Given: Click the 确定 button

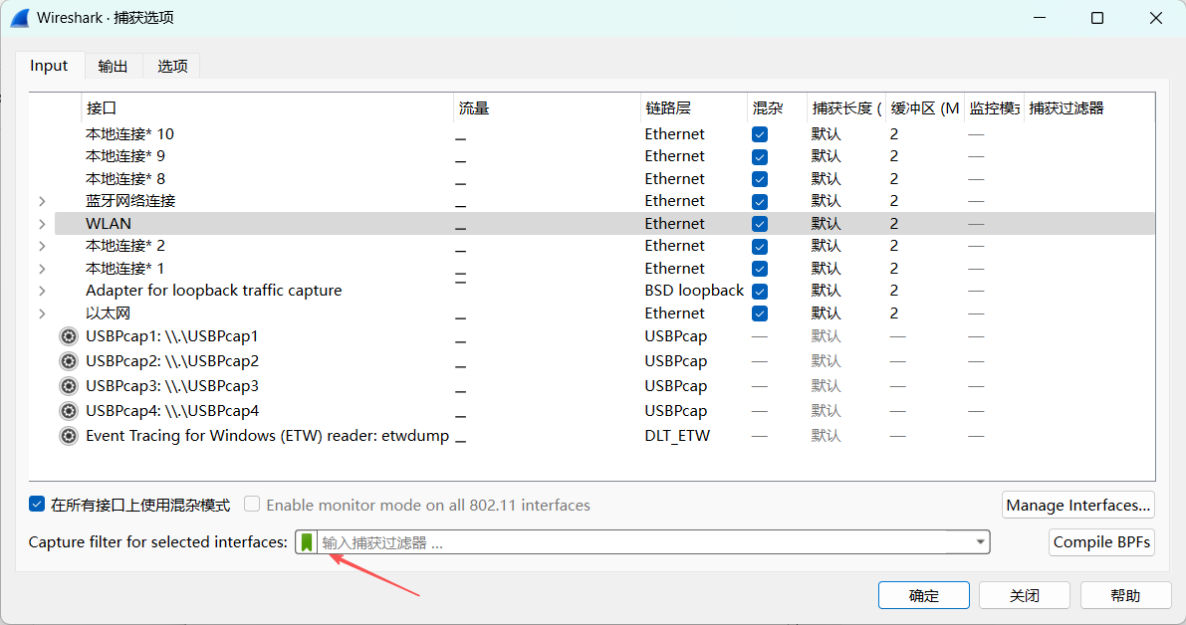Looking at the screenshot, I should click(x=923, y=595).
